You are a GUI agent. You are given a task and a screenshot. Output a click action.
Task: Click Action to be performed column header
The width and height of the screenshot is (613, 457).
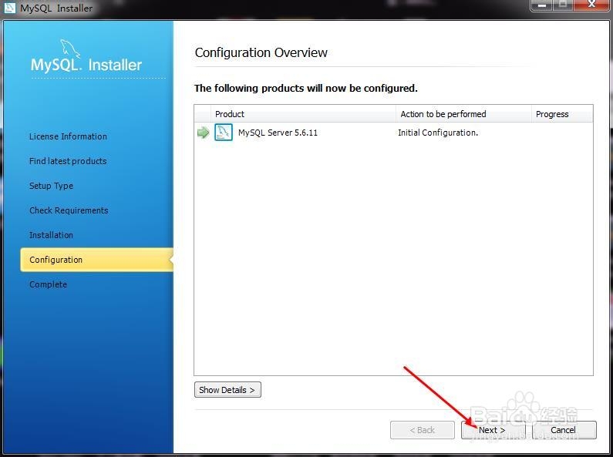tap(463, 114)
